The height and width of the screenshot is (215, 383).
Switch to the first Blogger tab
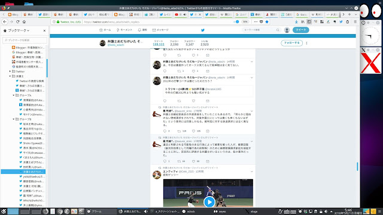(x=13, y=14)
